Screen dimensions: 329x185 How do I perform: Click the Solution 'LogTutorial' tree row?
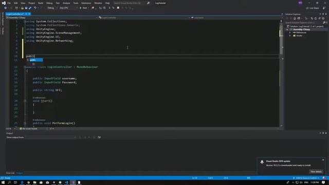tap(305, 26)
